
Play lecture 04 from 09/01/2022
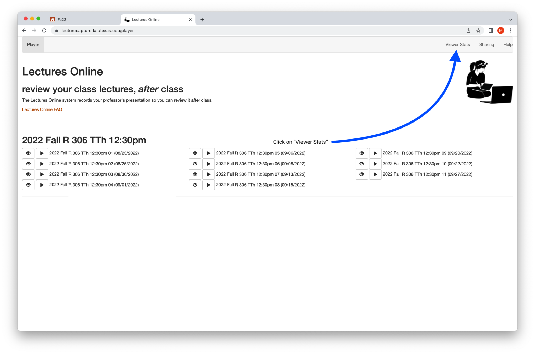pos(42,185)
